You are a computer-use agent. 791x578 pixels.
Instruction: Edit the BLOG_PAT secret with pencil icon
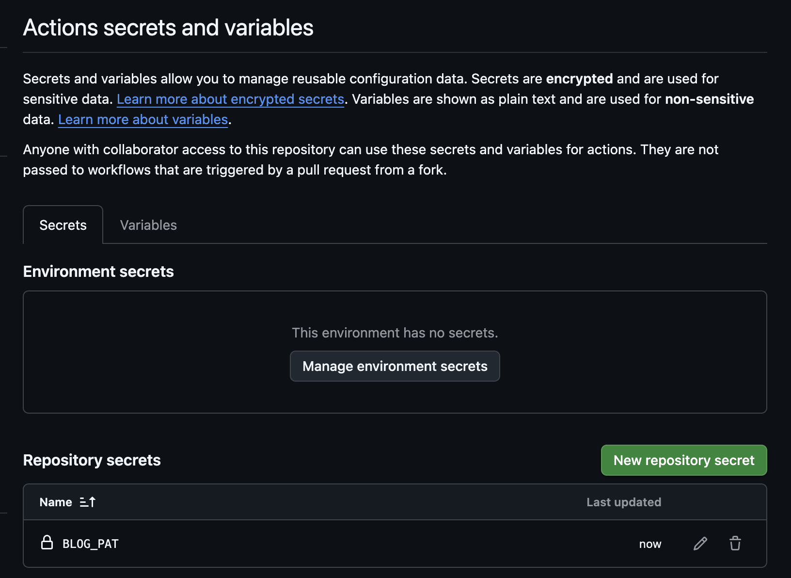point(700,544)
